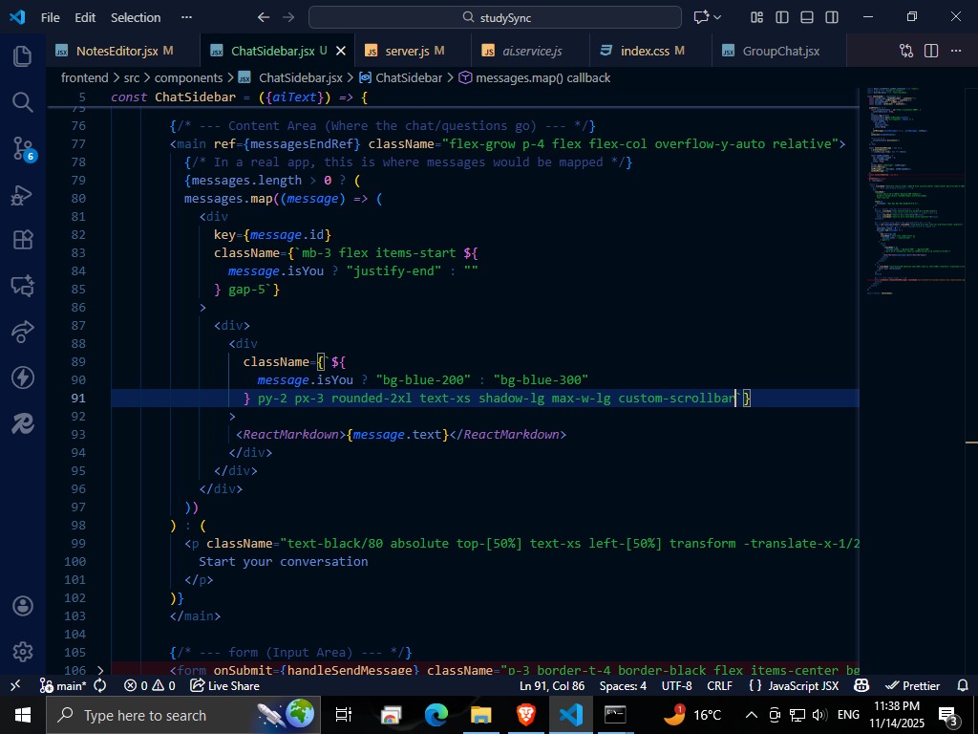The height and width of the screenshot is (734, 978).
Task: Select the Run and Debug icon
Action: 22,194
